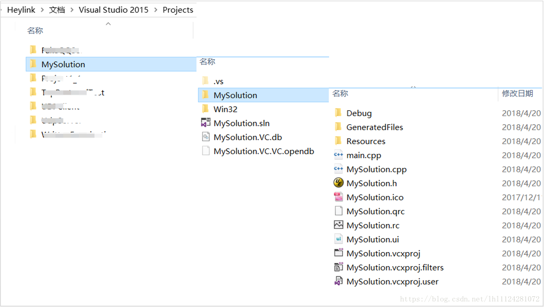Click the MySolution.rc image-style file icon
544x307 pixels.
(x=338, y=225)
